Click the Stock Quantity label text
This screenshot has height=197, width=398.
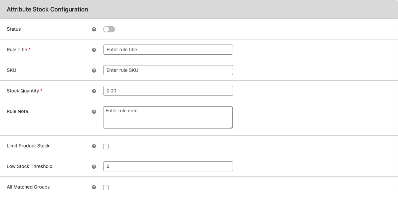point(23,91)
